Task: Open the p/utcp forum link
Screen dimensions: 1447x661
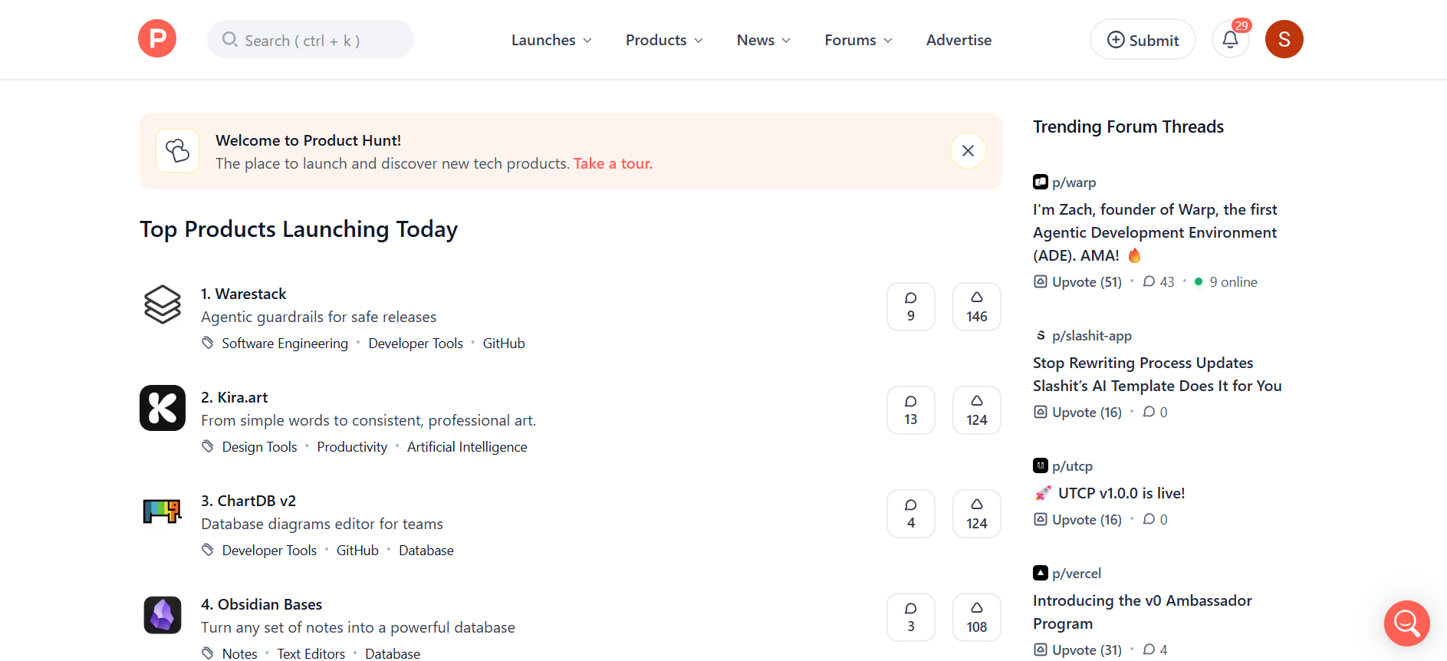Action: click(1072, 466)
